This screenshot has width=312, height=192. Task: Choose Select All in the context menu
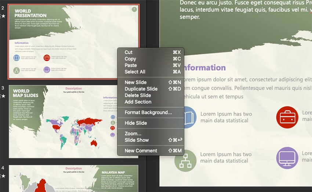135,72
